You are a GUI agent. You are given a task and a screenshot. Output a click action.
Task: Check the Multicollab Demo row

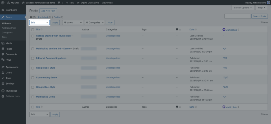33,97
